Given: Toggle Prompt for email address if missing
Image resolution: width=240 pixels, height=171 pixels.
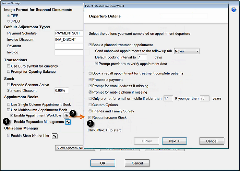Looking at the screenshot, I should point(90,86).
